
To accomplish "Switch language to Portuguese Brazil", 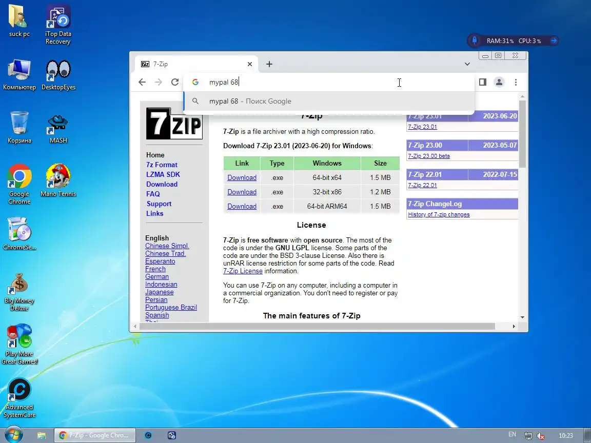I will coord(171,308).
